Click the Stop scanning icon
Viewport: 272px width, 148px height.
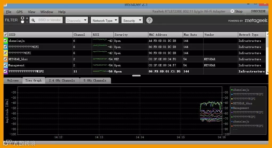[x=232, y=11]
